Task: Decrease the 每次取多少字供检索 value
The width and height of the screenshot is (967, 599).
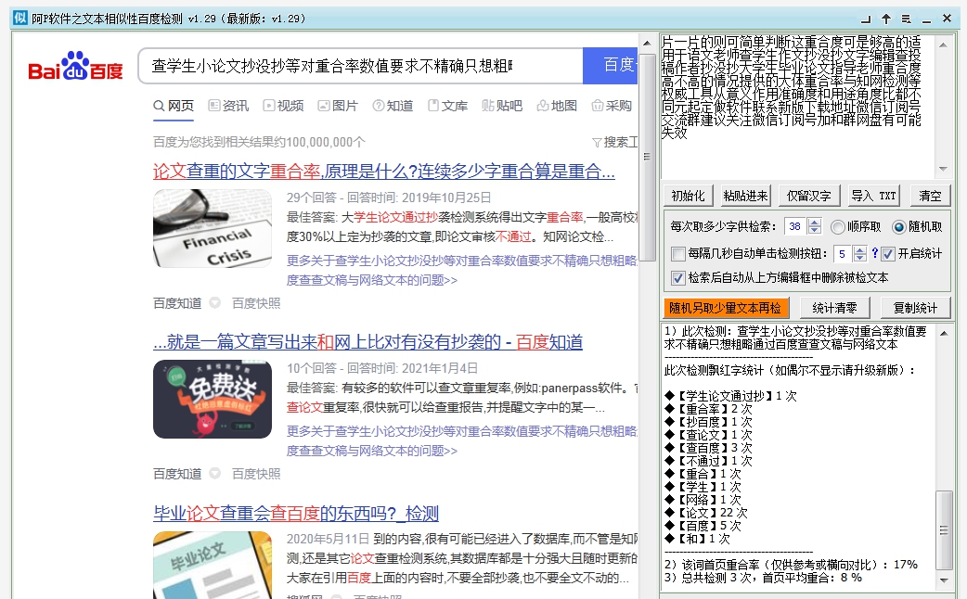Action: [x=815, y=231]
